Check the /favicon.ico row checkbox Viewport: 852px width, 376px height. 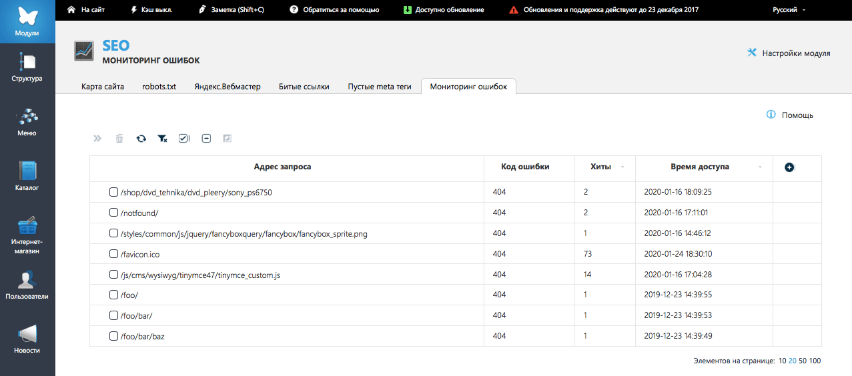pyautogui.click(x=113, y=254)
